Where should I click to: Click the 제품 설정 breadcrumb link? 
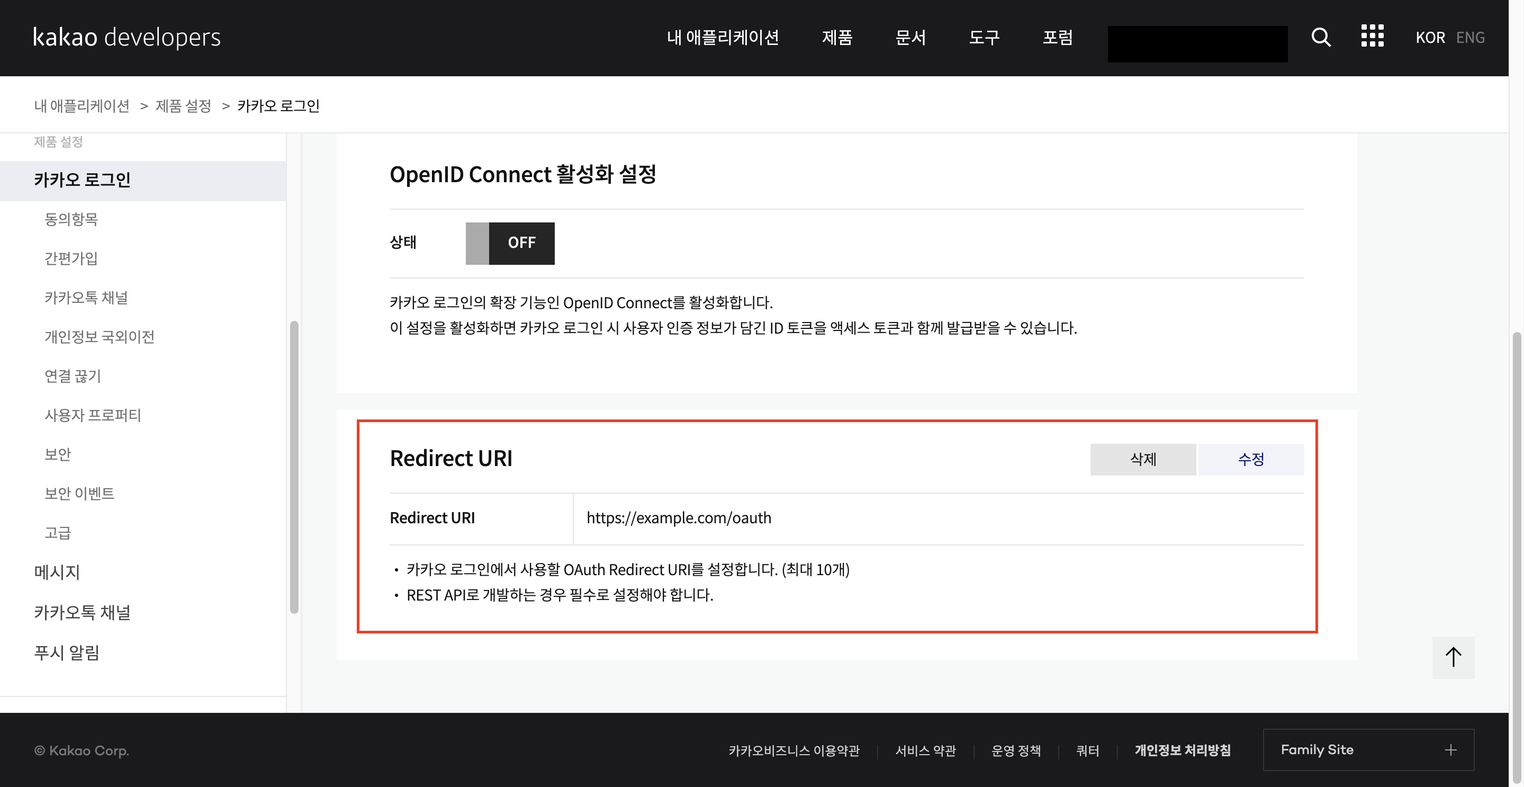[183, 106]
